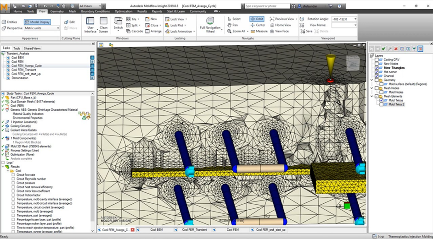This screenshot has height=239, width=433.
Task: Select the Measure tool
Action: click(259, 32)
